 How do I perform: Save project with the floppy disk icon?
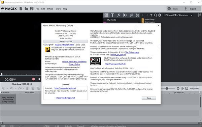32,9
